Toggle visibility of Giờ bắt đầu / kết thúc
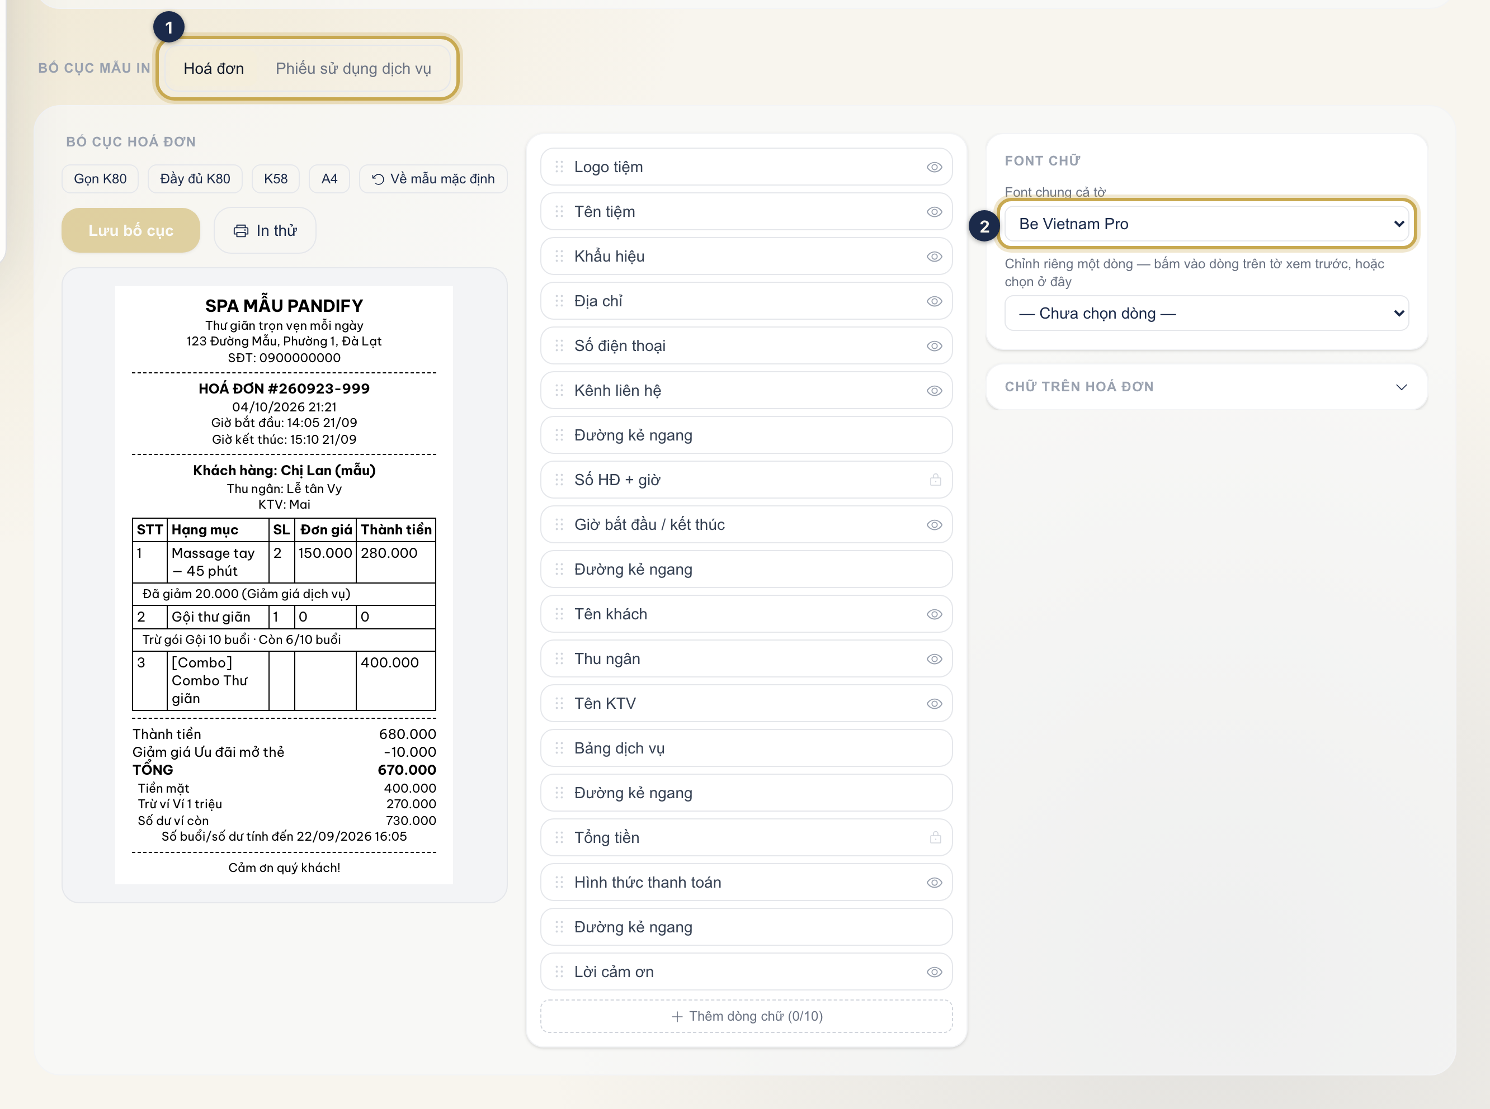Image resolution: width=1490 pixels, height=1109 pixels. point(935,525)
